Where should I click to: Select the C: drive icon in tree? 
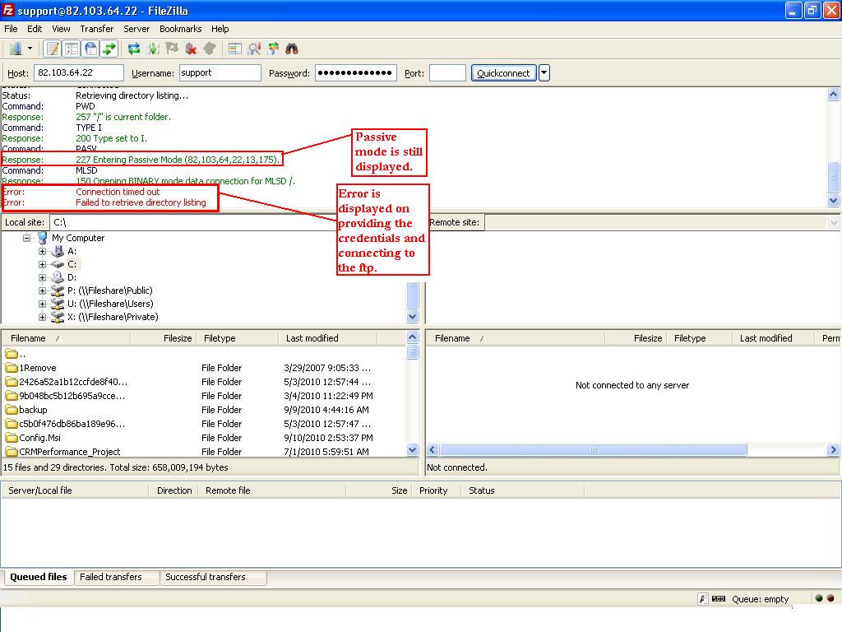58,264
